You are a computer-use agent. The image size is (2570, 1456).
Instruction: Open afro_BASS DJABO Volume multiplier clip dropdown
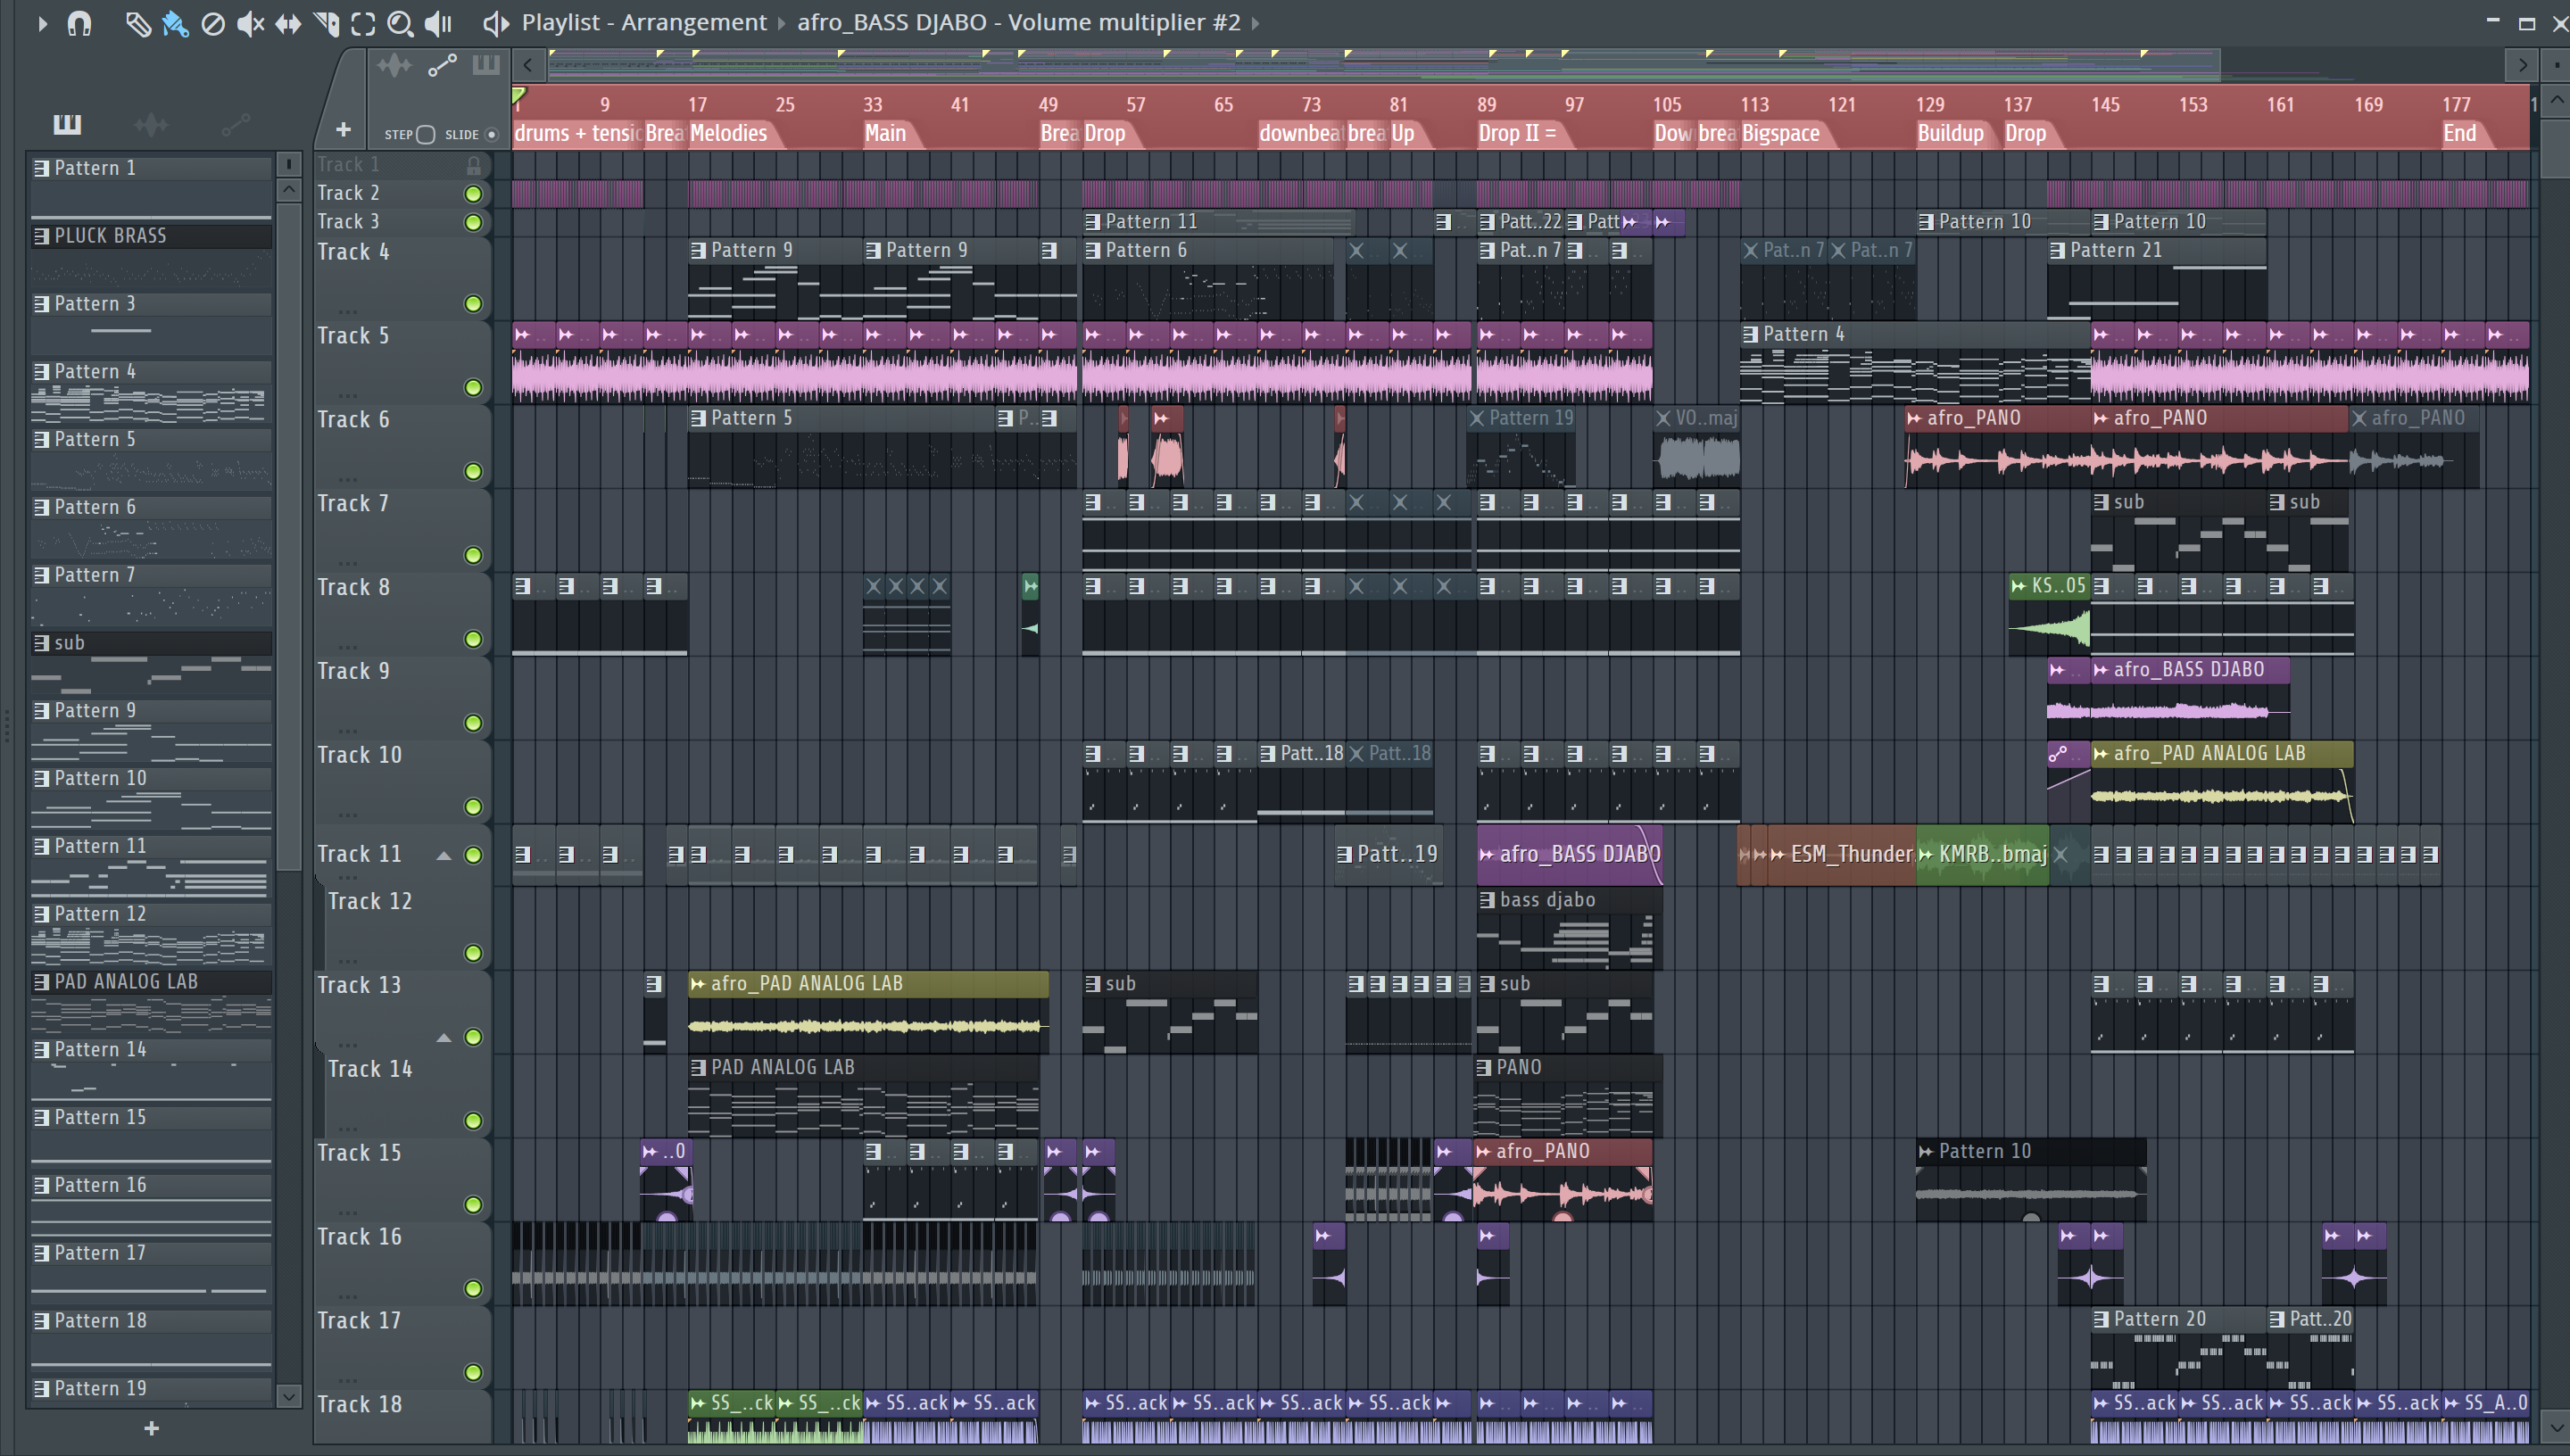coord(1018,22)
